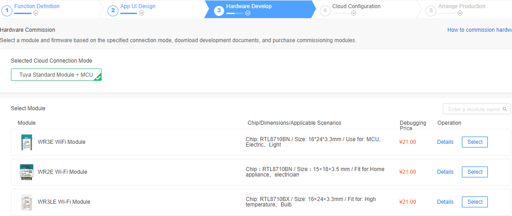Viewport: 512px width, 216px height.
Task: Click the step 4 number icon
Action: (x=325, y=10)
